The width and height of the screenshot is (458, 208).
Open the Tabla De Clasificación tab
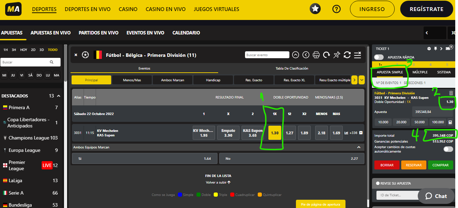click(292, 69)
